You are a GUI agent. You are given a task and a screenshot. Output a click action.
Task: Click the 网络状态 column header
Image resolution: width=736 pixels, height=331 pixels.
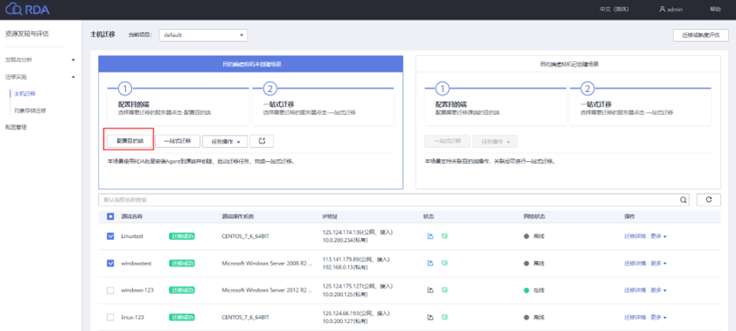click(534, 217)
